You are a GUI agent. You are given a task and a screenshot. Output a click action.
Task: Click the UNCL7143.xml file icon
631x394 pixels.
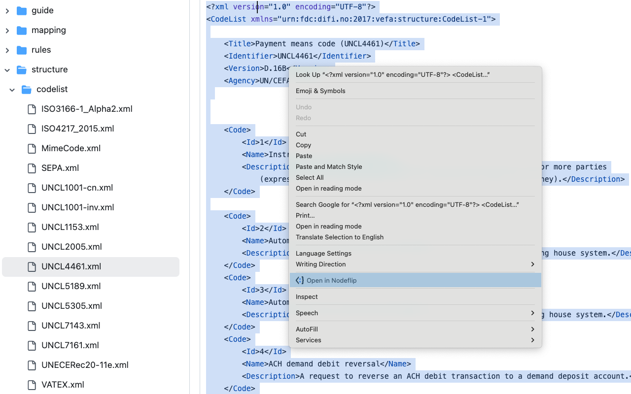click(32, 326)
